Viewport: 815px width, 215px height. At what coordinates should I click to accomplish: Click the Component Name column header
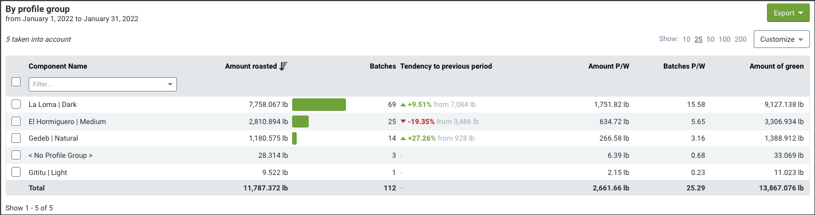[x=58, y=66]
